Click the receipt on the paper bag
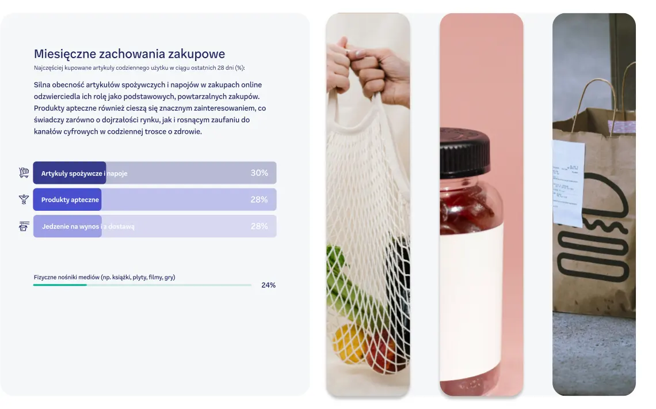656x409 pixels. pos(568,183)
